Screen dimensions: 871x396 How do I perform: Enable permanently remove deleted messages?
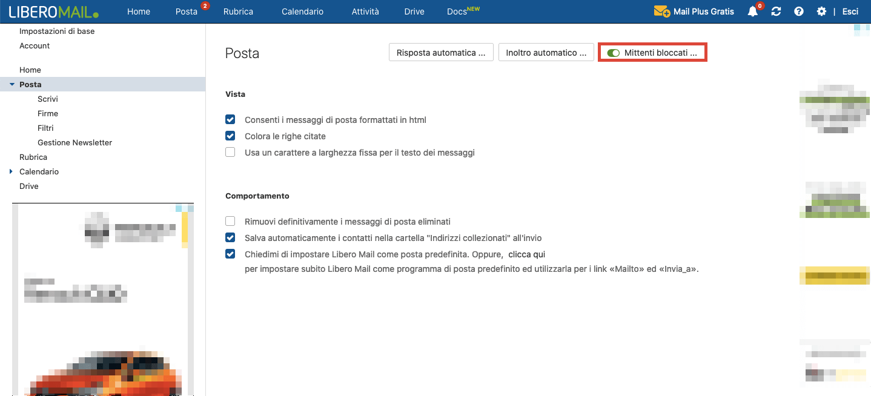[x=230, y=222]
